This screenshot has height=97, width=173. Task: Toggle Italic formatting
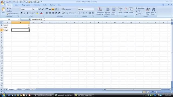pos(25,13)
